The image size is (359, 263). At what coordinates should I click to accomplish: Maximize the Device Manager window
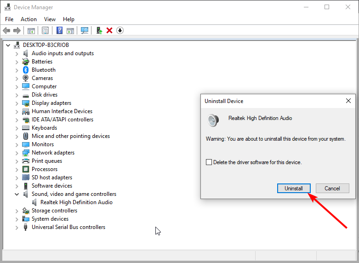(x=327, y=7)
